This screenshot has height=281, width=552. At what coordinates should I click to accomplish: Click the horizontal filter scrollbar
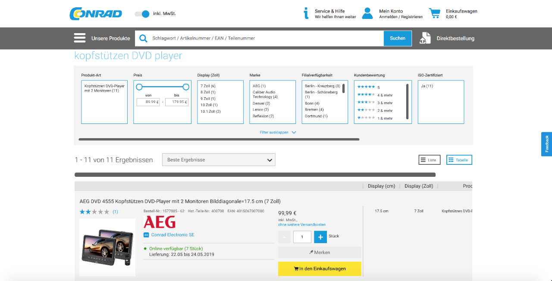219,139
